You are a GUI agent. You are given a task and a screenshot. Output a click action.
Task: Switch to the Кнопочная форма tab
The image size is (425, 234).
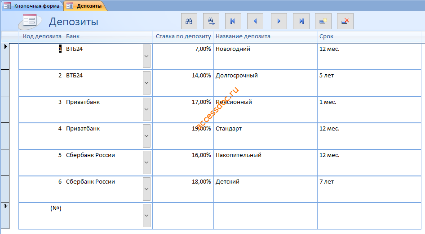[32, 6]
